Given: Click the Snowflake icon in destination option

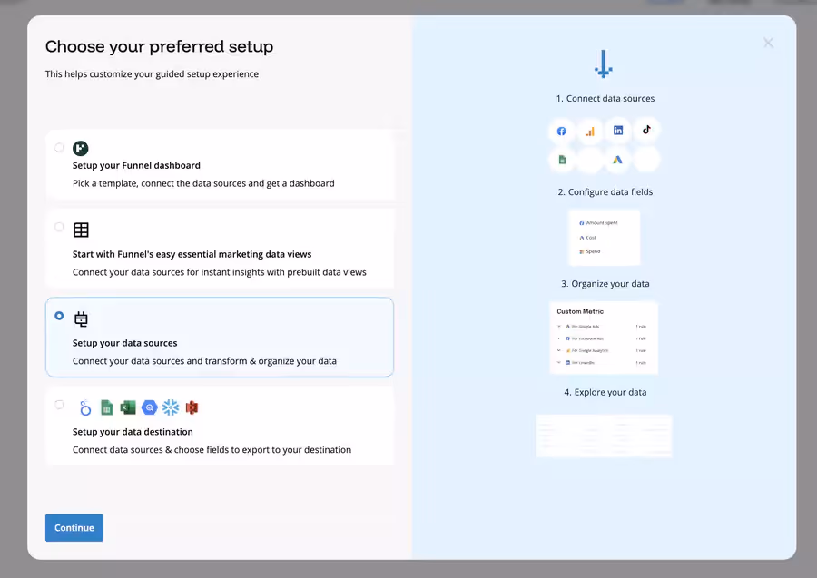Looking at the screenshot, I should pyautogui.click(x=171, y=407).
